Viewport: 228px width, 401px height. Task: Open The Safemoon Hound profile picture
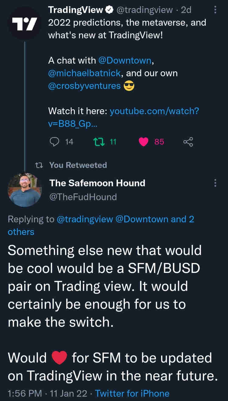(24, 190)
